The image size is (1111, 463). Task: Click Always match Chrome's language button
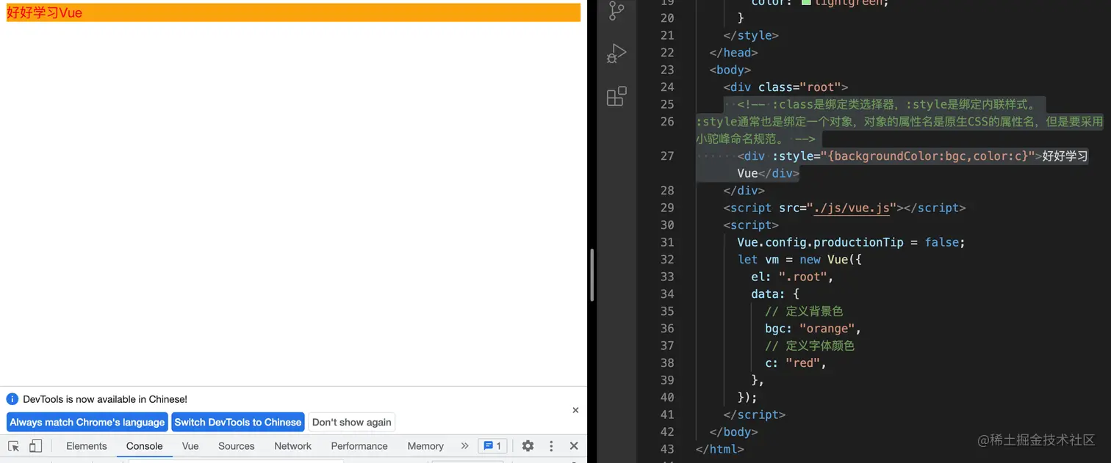click(87, 422)
